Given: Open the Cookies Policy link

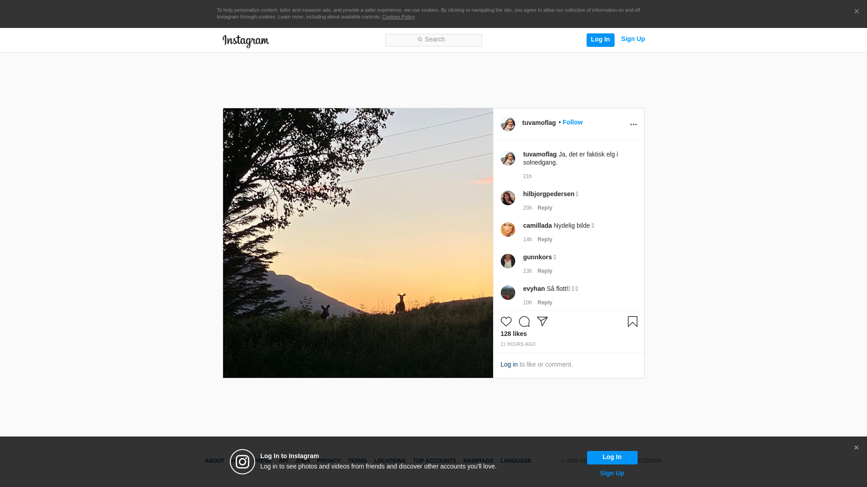Looking at the screenshot, I should pos(398,17).
